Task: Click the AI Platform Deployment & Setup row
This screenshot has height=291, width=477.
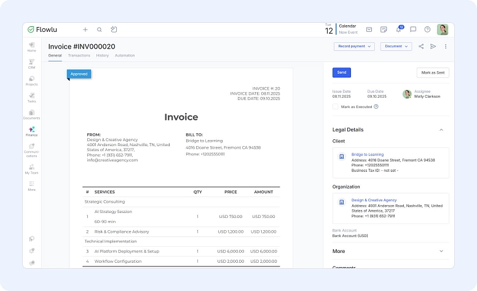Action: [x=181, y=252]
